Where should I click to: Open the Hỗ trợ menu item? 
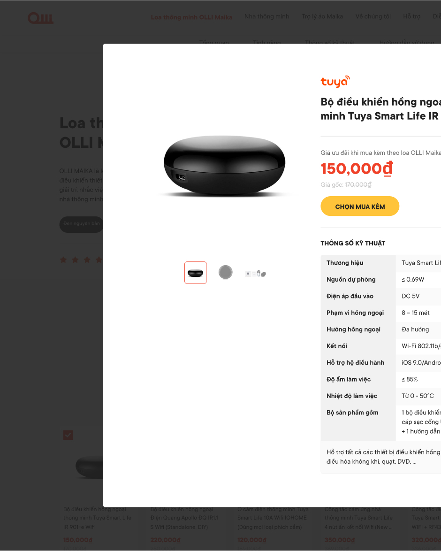click(411, 16)
